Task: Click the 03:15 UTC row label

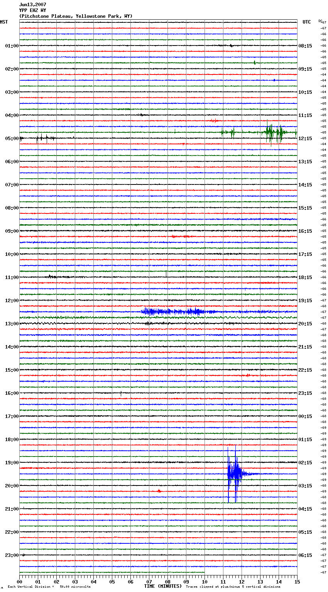Action: pyautogui.click(x=305, y=486)
